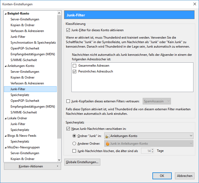
Task: Open the Konten-Aktionen dropdown menu
Action: pos(33,166)
